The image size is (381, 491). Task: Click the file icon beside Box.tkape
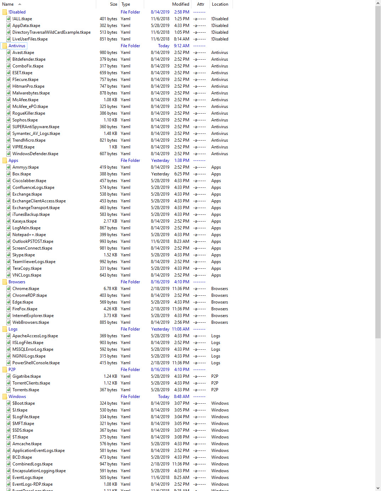coord(9,174)
